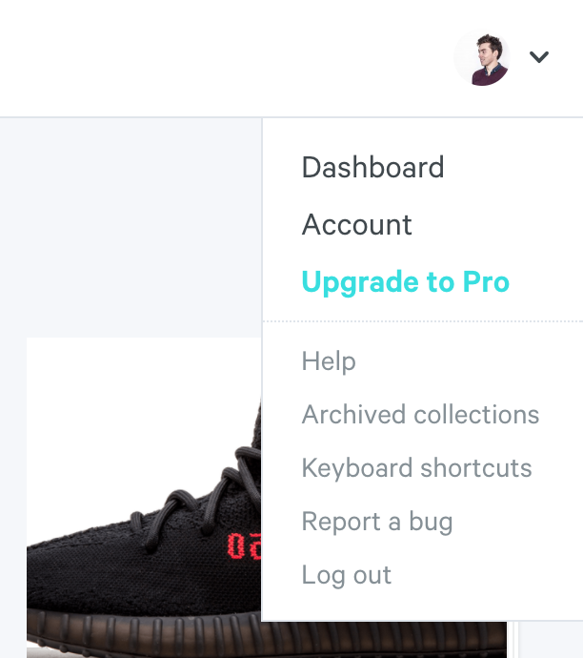Show Keyboard shortcuts
Screen dimensions: 583x658
(x=416, y=468)
